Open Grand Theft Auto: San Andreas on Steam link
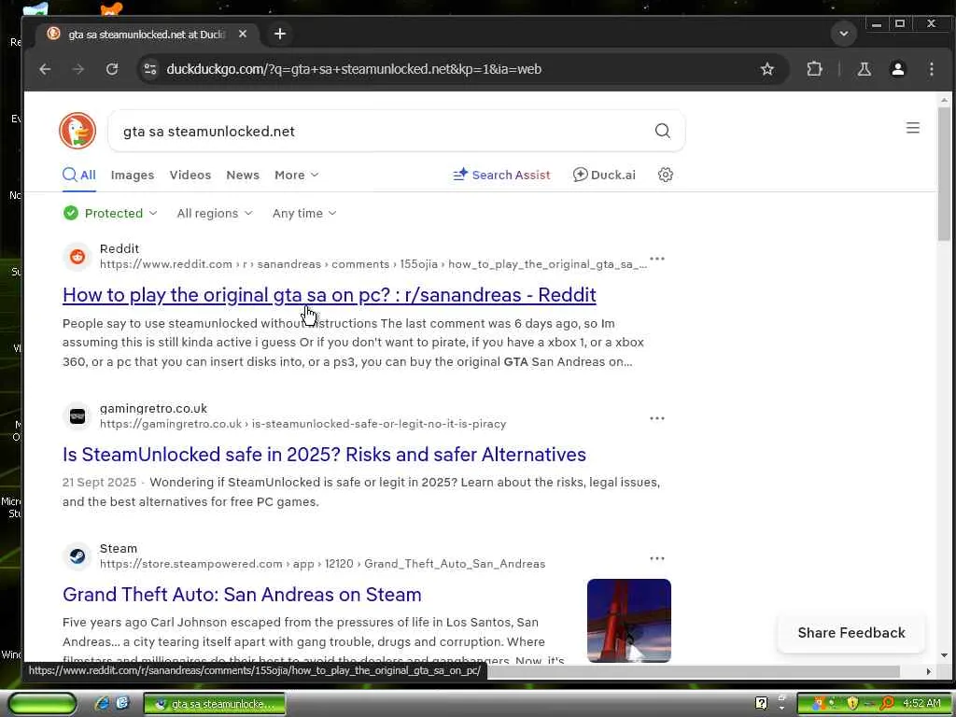 click(x=242, y=595)
